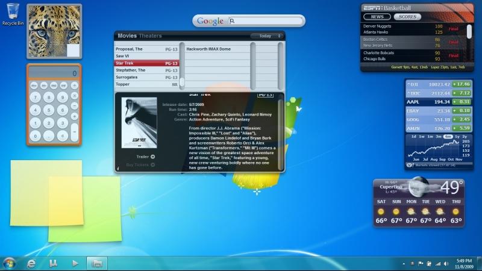Toggle the AAPL green price change display
Viewport: 482px width, 271px height.
pyautogui.click(x=462, y=102)
